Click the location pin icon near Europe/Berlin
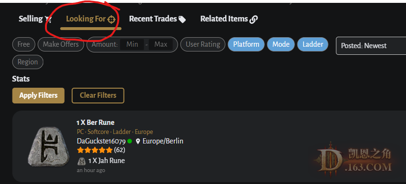The width and height of the screenshot is (406, 184). point(138,141)
